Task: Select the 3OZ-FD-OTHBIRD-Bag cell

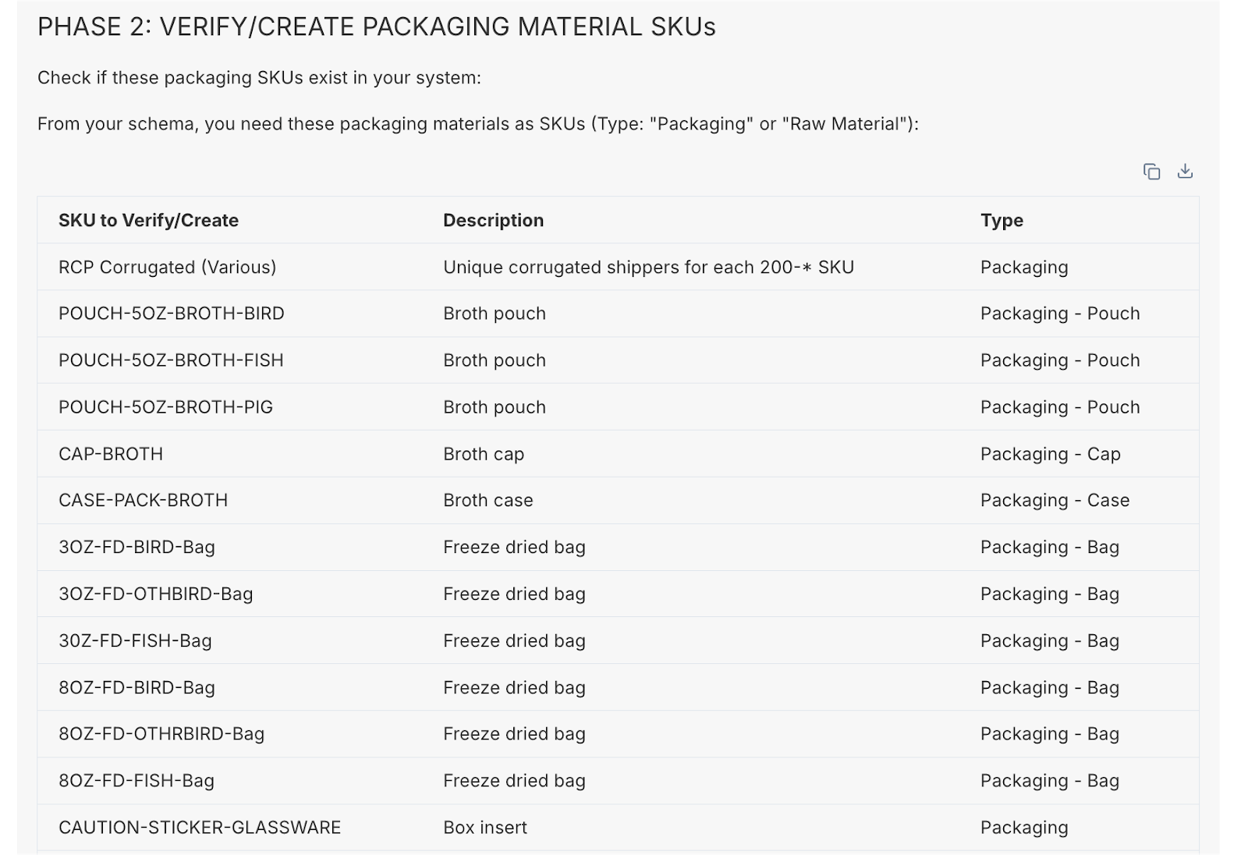Action: click(x=157, y=594)
